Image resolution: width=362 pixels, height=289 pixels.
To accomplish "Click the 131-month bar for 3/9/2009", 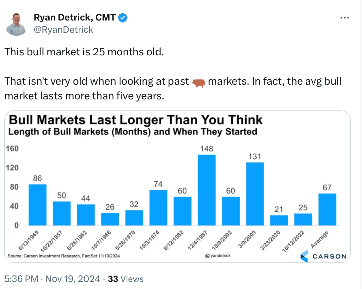I will [x=255, y=194].
